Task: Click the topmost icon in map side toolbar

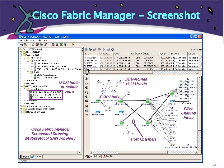Action: tap(87, 79)
